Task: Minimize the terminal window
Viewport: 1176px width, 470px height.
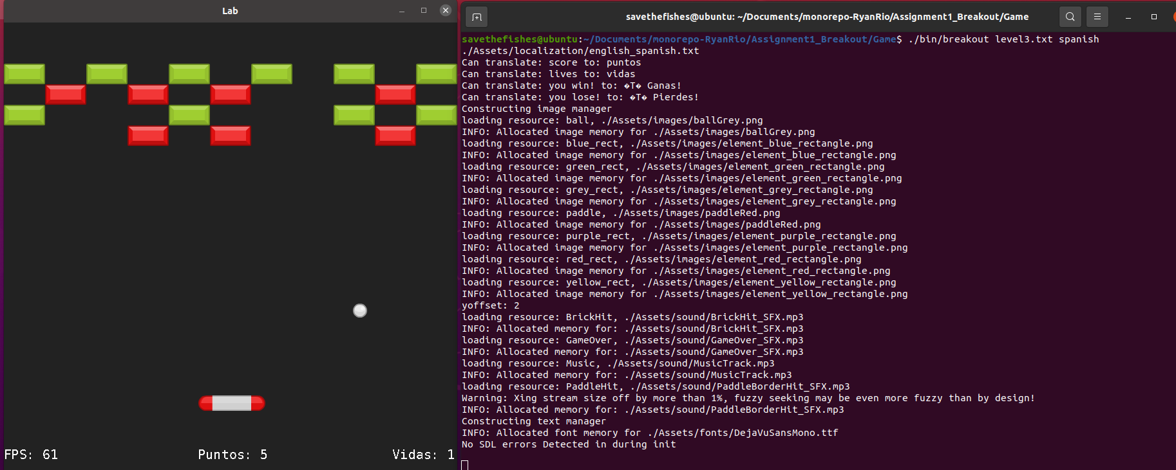Action: pyautogui.click(x=1128, y=17)
